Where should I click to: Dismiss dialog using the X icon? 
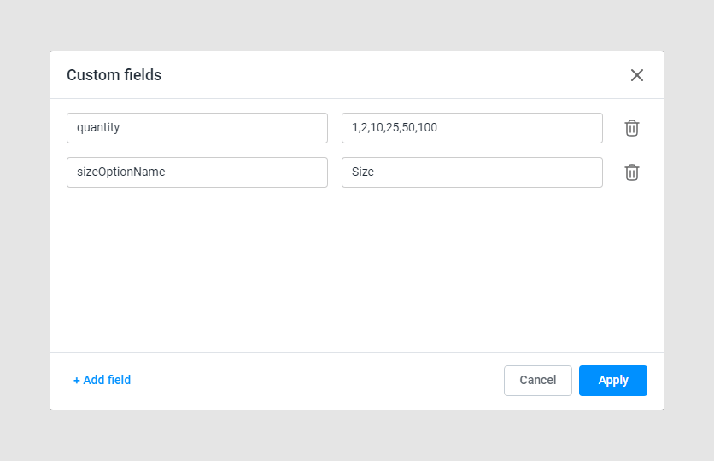click(x=636, y=75)
